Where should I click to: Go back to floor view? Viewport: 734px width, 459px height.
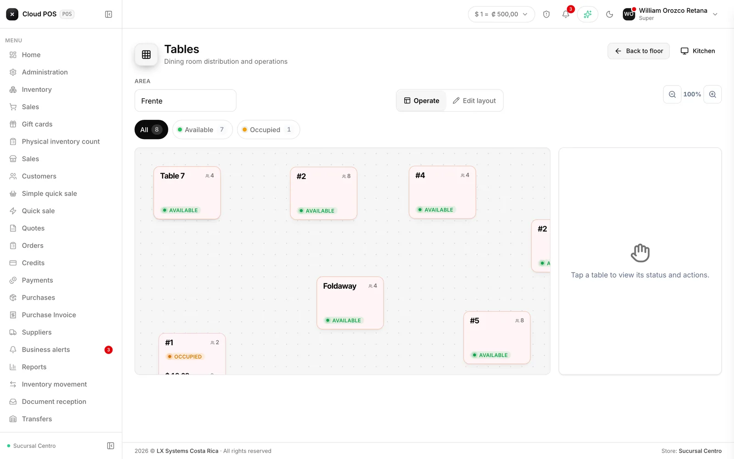coord(639,51)
